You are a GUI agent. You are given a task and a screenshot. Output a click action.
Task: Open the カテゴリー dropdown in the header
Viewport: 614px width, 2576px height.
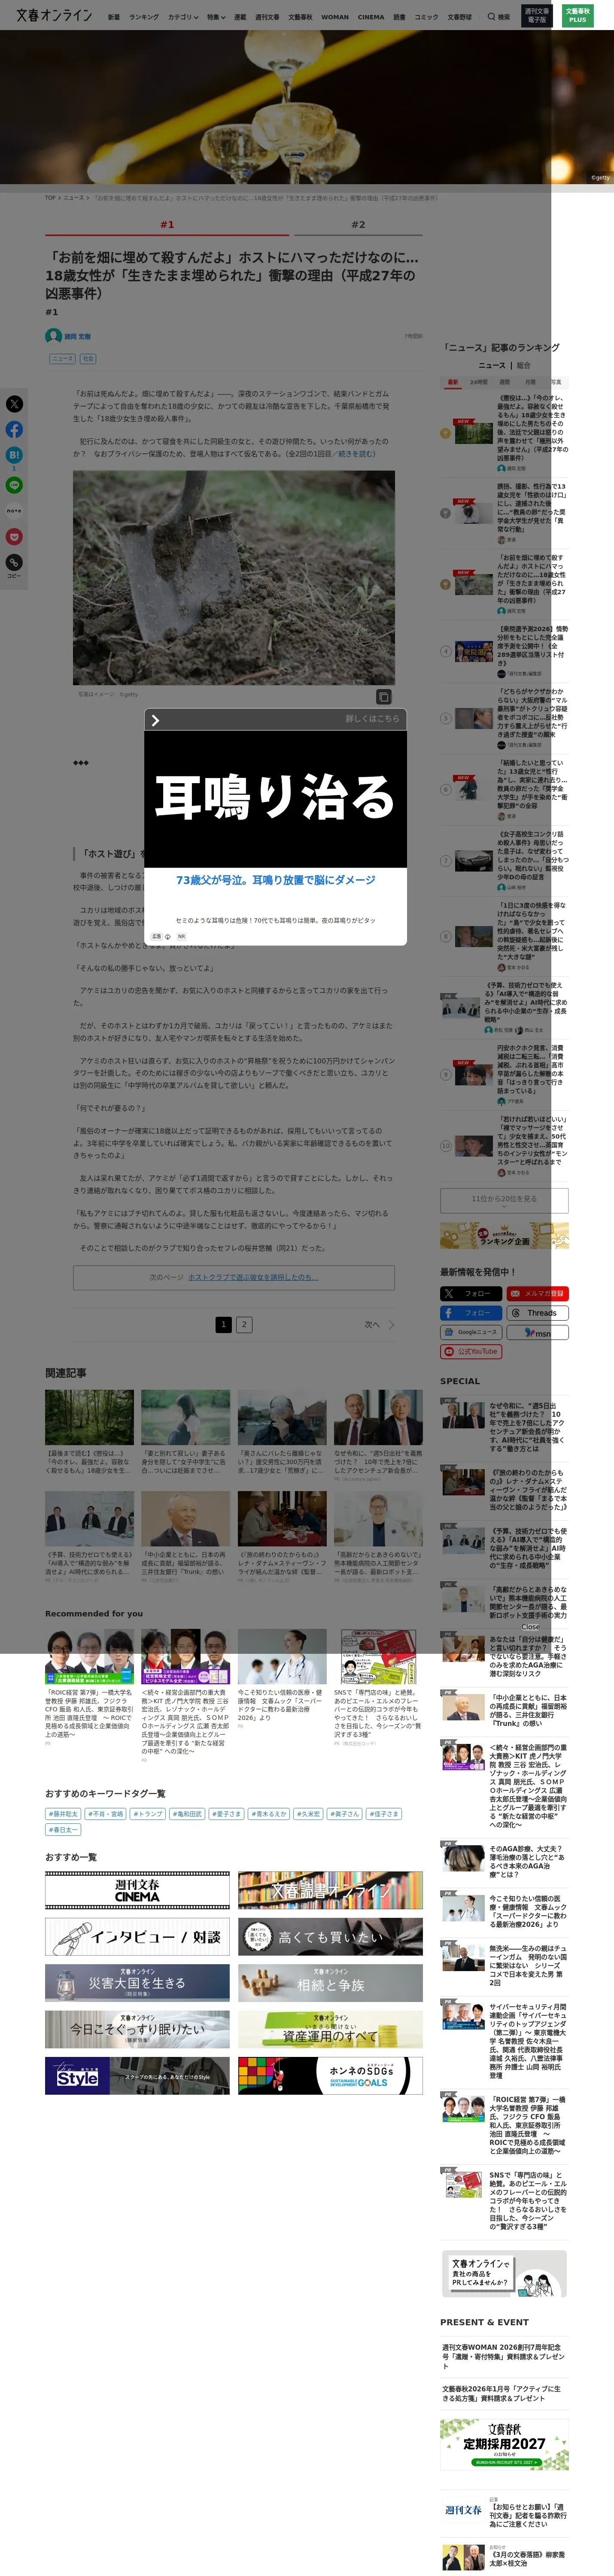coord(183,17)
